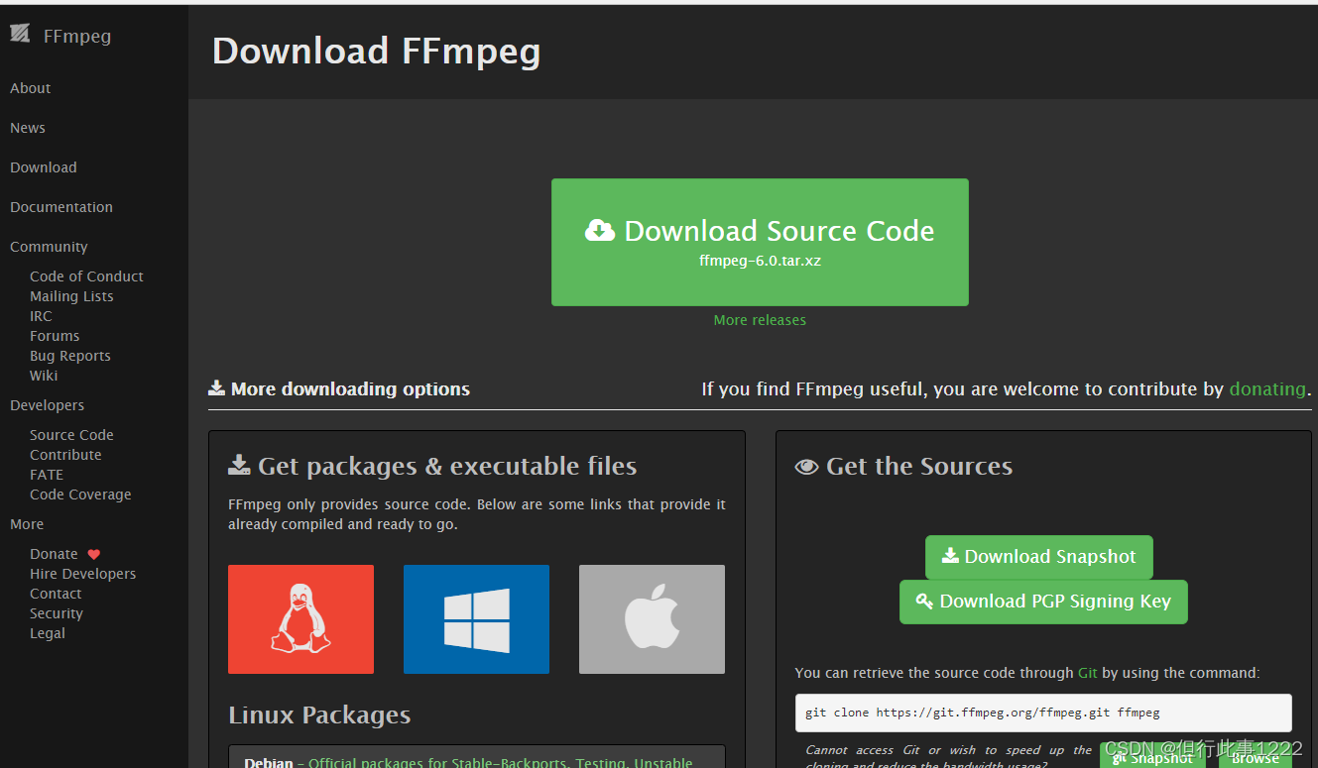Open the FATE link

tap(47, 475)
